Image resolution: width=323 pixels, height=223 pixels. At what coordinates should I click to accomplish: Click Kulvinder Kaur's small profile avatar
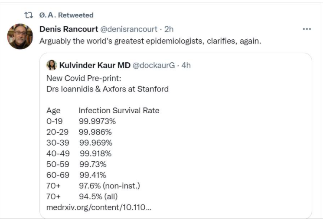[52, 65]
